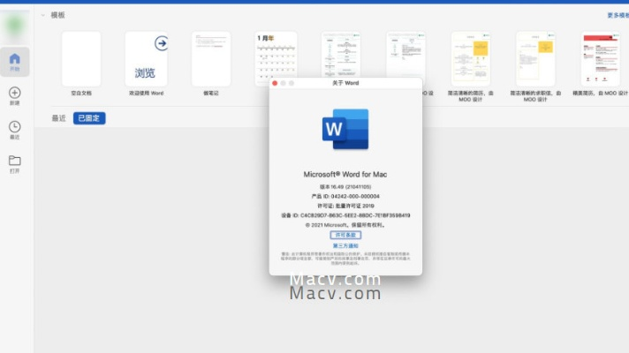Collapse the templates (模板) section chevron
This screenshot has height=353, width=629.
43,15
